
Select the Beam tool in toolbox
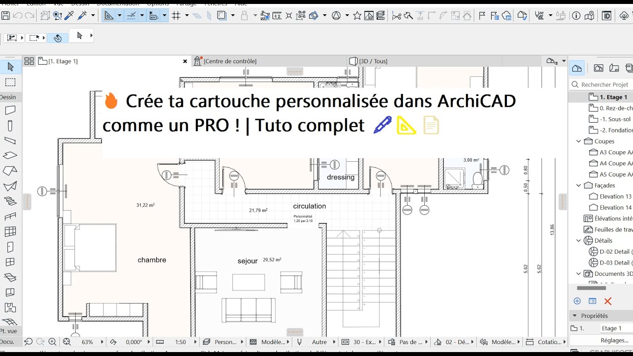(x=10, y=140)
